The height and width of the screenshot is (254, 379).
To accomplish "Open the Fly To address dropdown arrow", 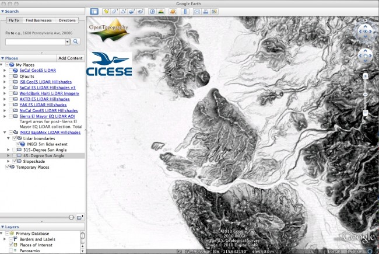I will [x=68, y=42].
